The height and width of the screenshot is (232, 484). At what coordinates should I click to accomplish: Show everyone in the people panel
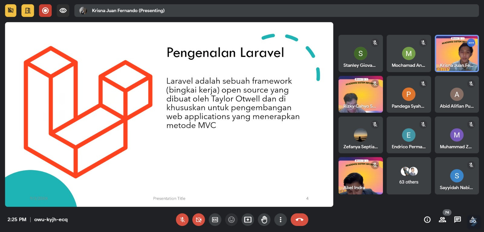pos(442,220)
